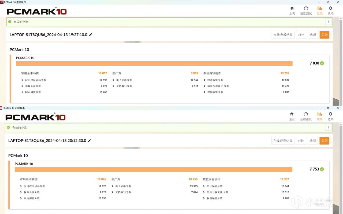The image size is (343, 214).
Task: Open 选项 gear icon in the 19:27 result window
Action: 331,8
